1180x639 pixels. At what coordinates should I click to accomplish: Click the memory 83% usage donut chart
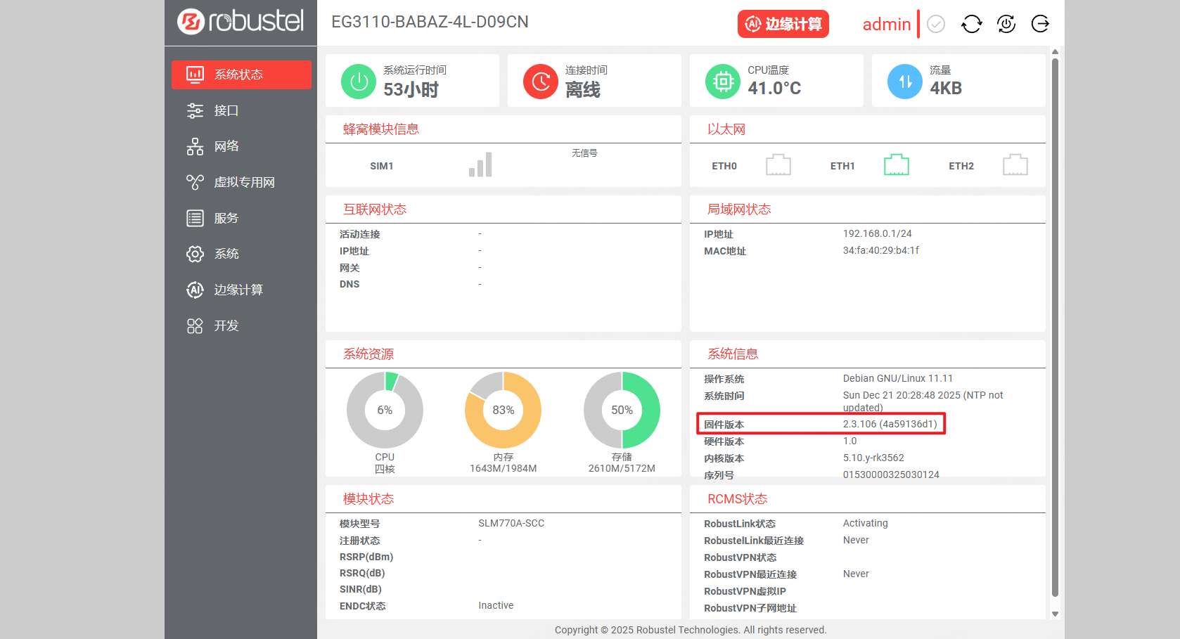pos(503,411)
